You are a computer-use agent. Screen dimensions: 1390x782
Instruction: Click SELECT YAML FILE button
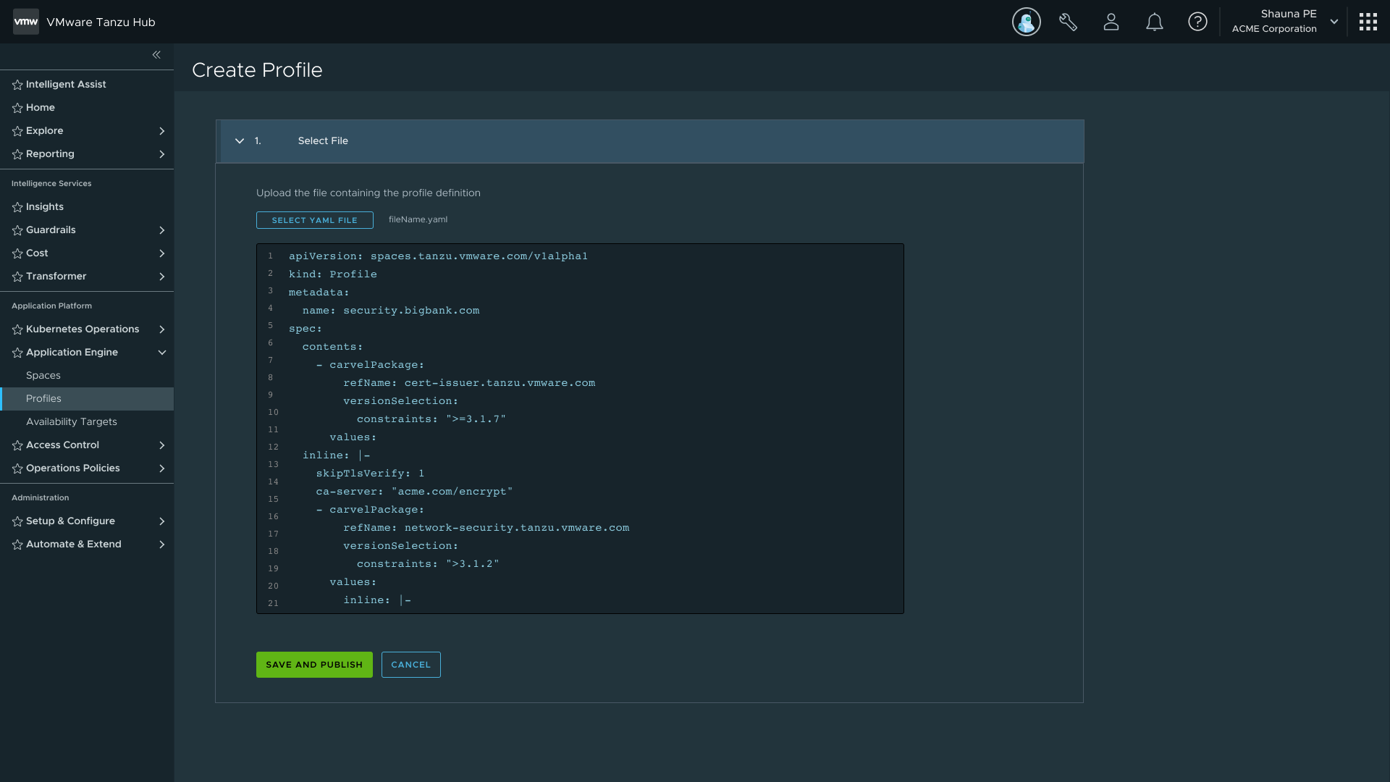[x=315, y=220]
